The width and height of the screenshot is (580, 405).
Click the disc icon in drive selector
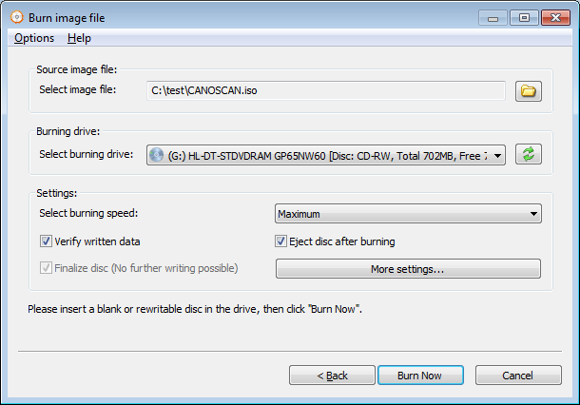[158, 155]
